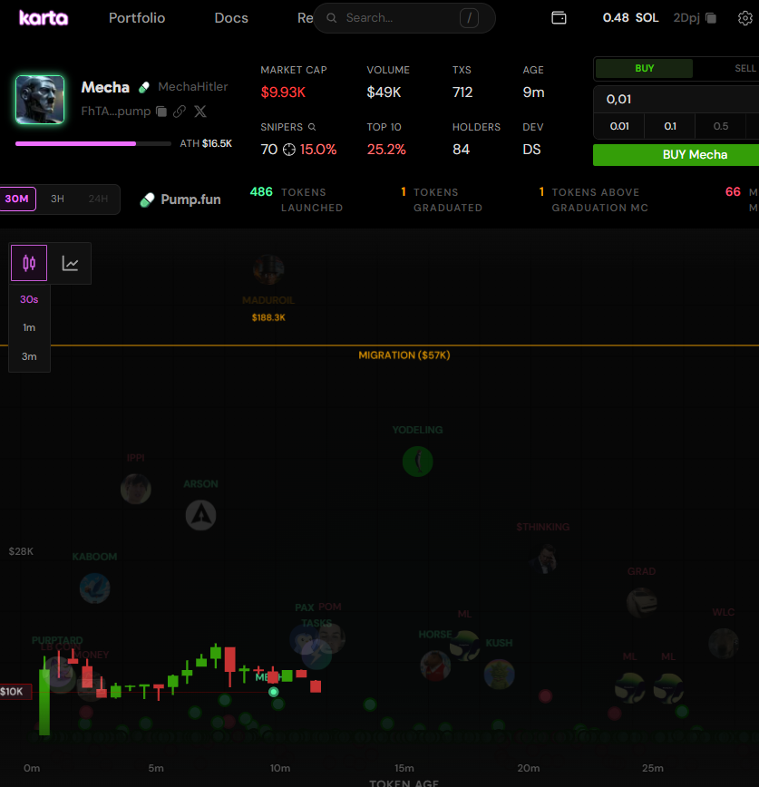Click the pill icon beside Mecha

[144, 87]
